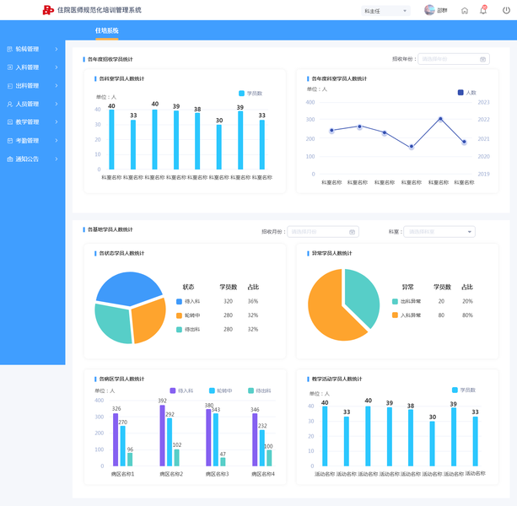Toggle 学员数 legend in 各科室学员人数统计 chart
Screen dimensions: 517x506
[250, 94]
